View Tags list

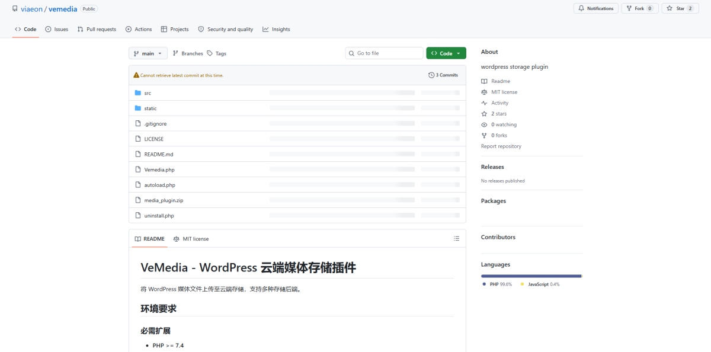[216, 53]
